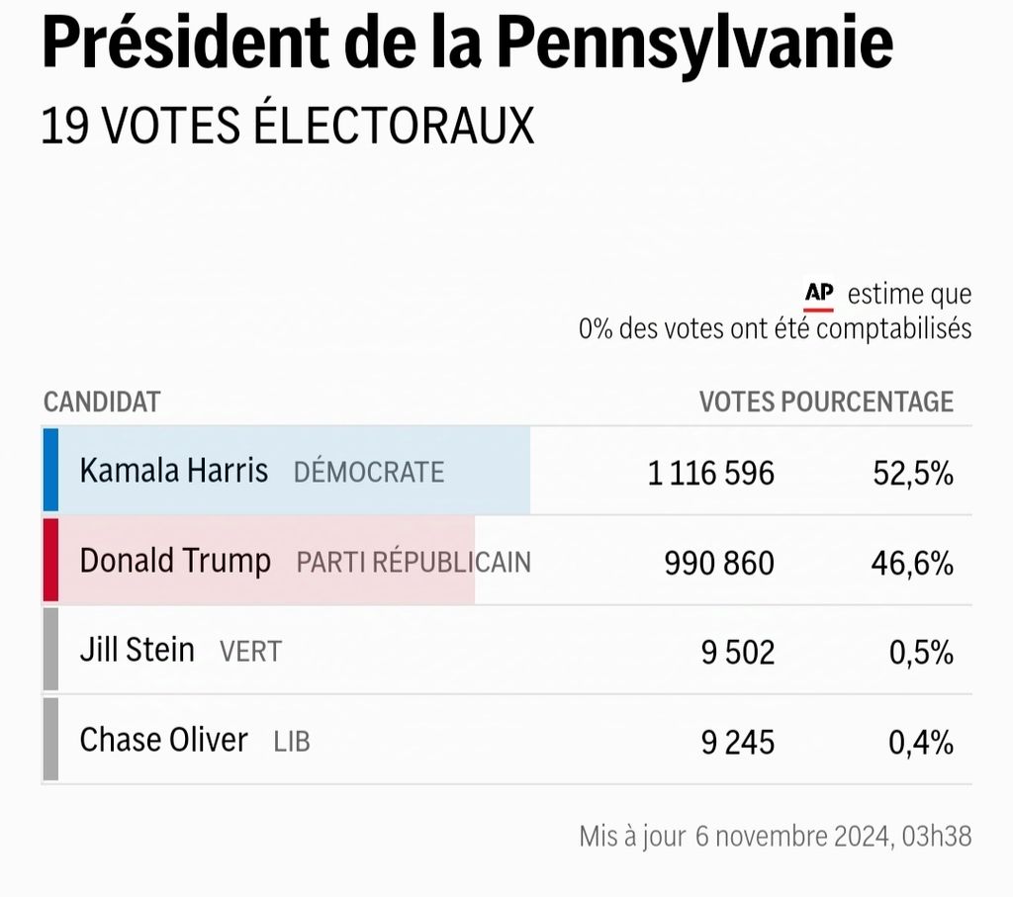This screenshot has height=897, width=1013.
Task: Click the DÉMOCRATE party label
Action: click(x=369, y=473)
